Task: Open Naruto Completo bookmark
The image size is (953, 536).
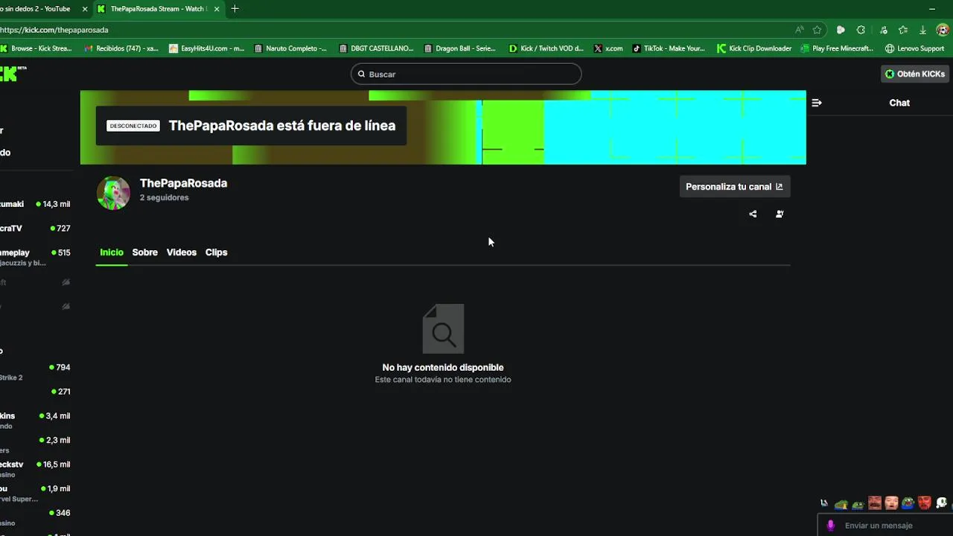Action: click(291, 48)
